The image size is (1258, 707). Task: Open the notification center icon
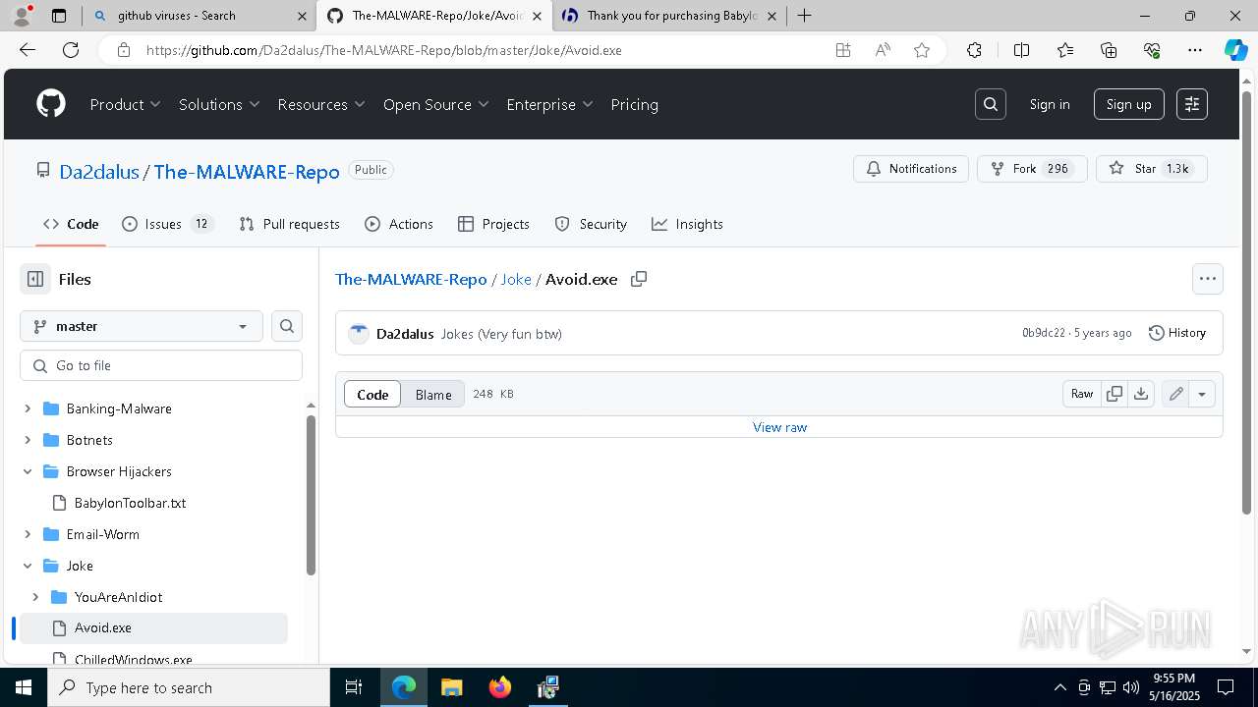[1226, 687]
